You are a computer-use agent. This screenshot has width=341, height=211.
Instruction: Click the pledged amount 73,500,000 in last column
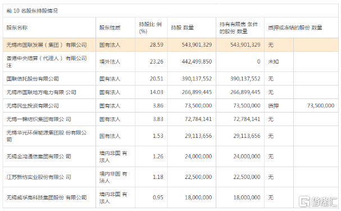[321, 106]
